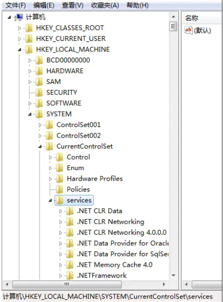
Task: Click the Enum folder icon
Action: (60, 168)
